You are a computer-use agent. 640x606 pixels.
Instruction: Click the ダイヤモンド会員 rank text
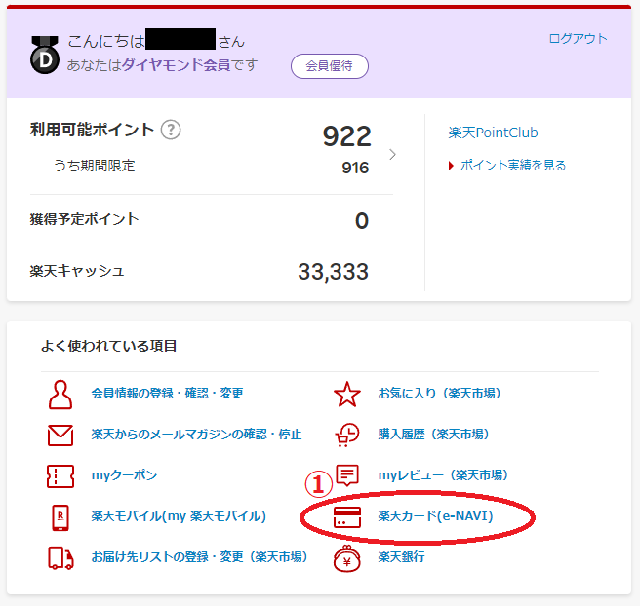pyautogui.click(x=176, y=65)
